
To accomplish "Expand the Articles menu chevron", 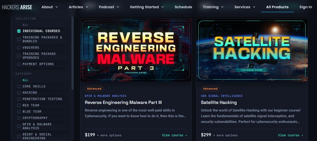I will [x=87, y=7].
